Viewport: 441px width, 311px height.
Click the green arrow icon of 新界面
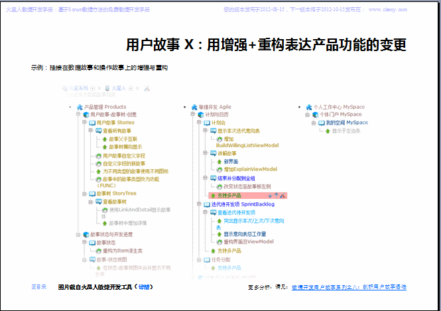tap(220, 162)
